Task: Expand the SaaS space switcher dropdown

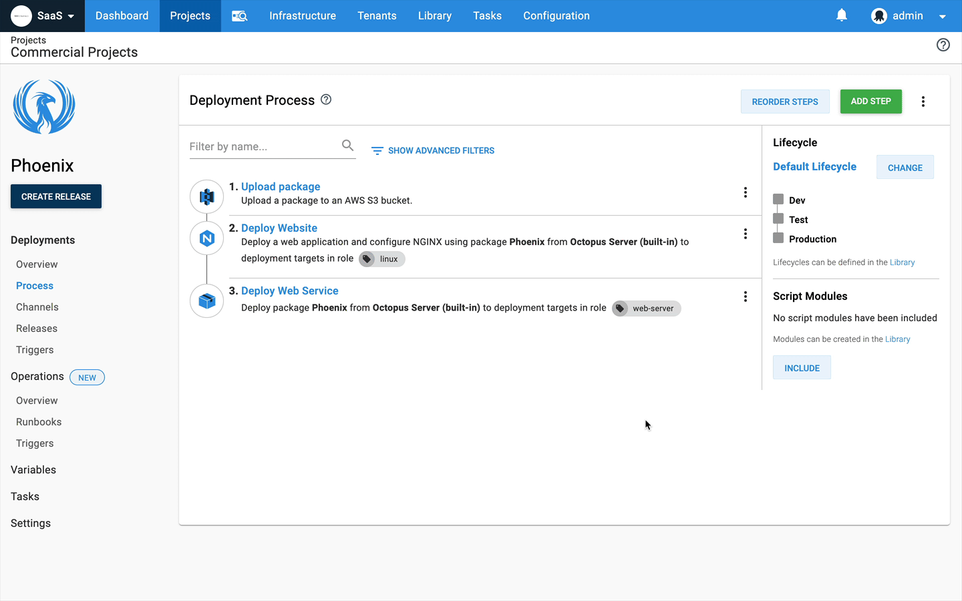Action: coord(71,16)
